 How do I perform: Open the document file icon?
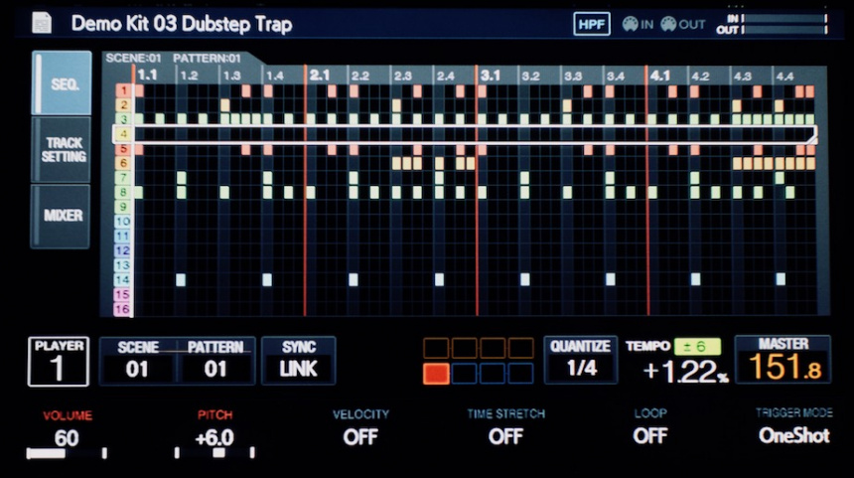click(42, 23)
